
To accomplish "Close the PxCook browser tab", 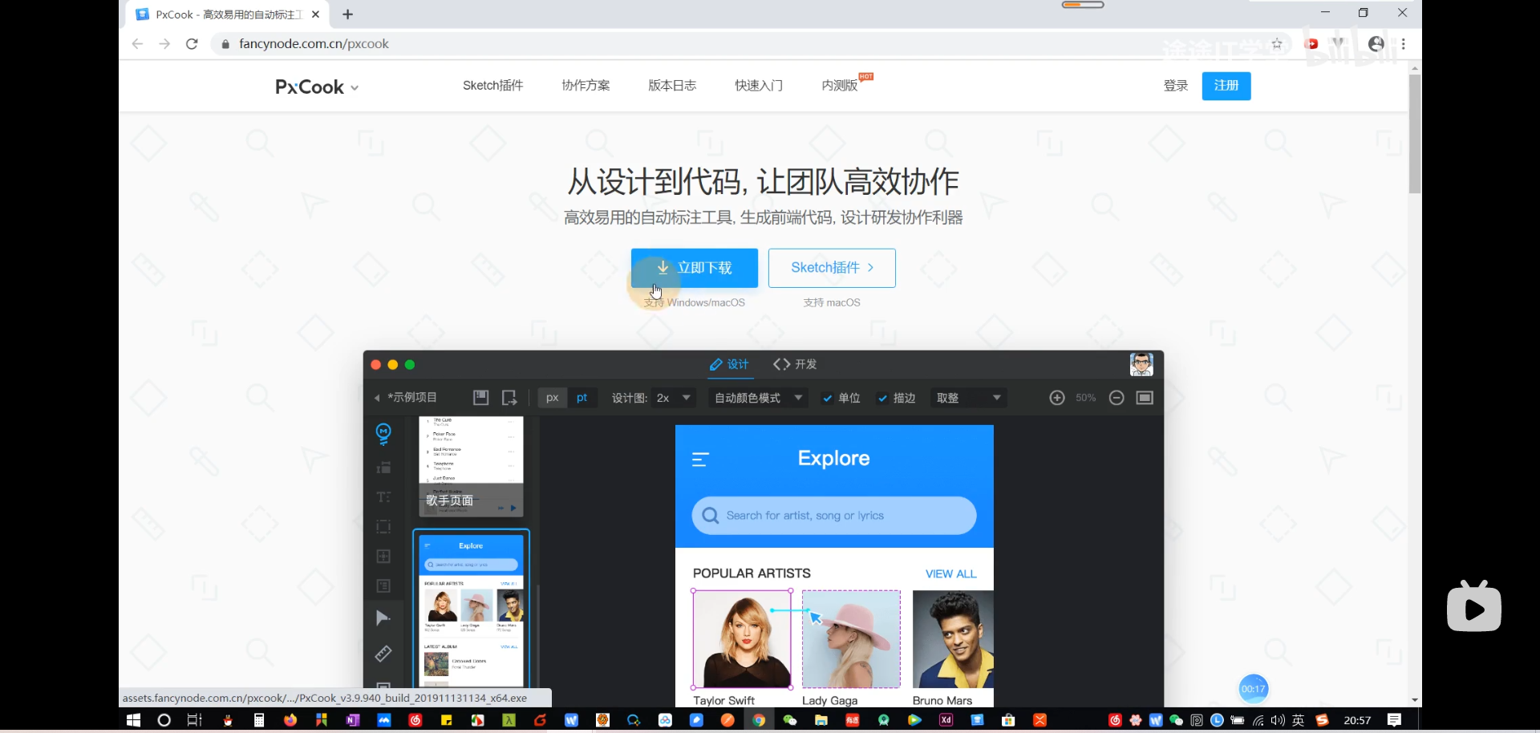I will pos(315,14).
